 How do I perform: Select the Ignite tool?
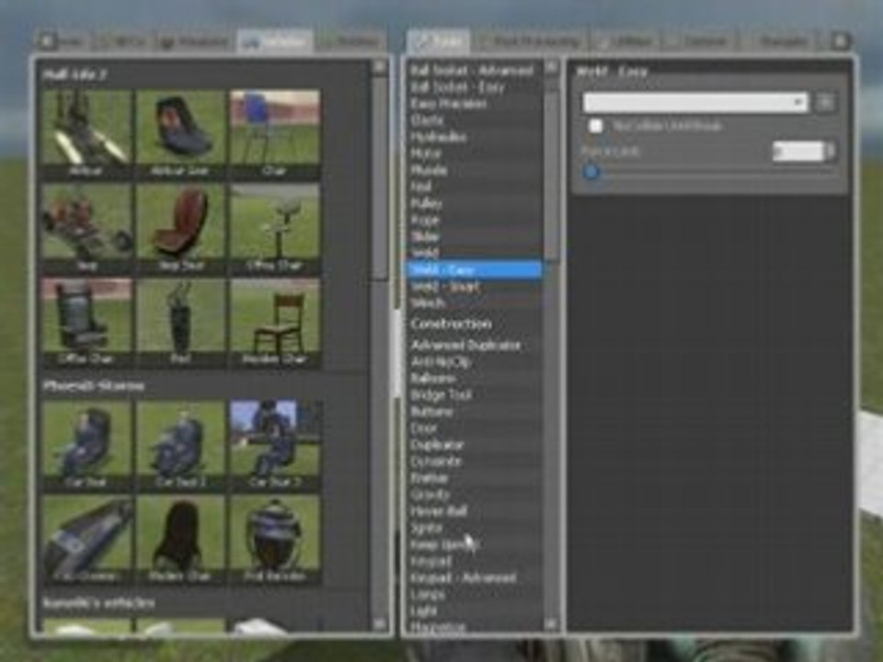pyautogui.click(x=475, y=528)
